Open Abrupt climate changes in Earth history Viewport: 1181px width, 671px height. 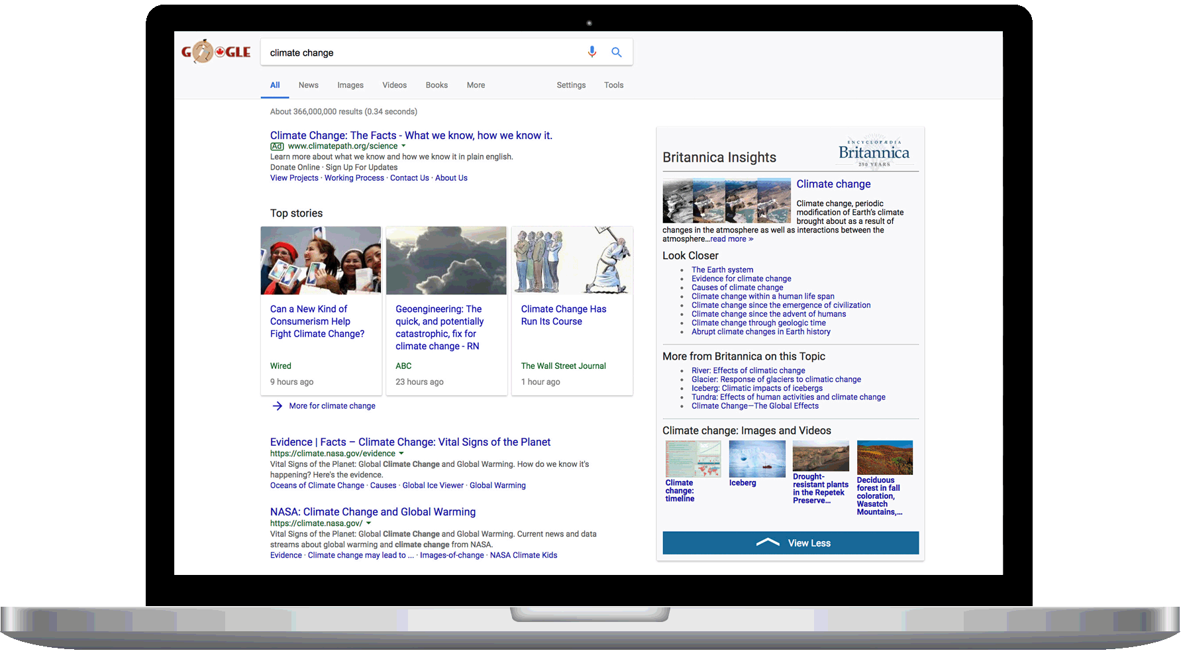761,332
